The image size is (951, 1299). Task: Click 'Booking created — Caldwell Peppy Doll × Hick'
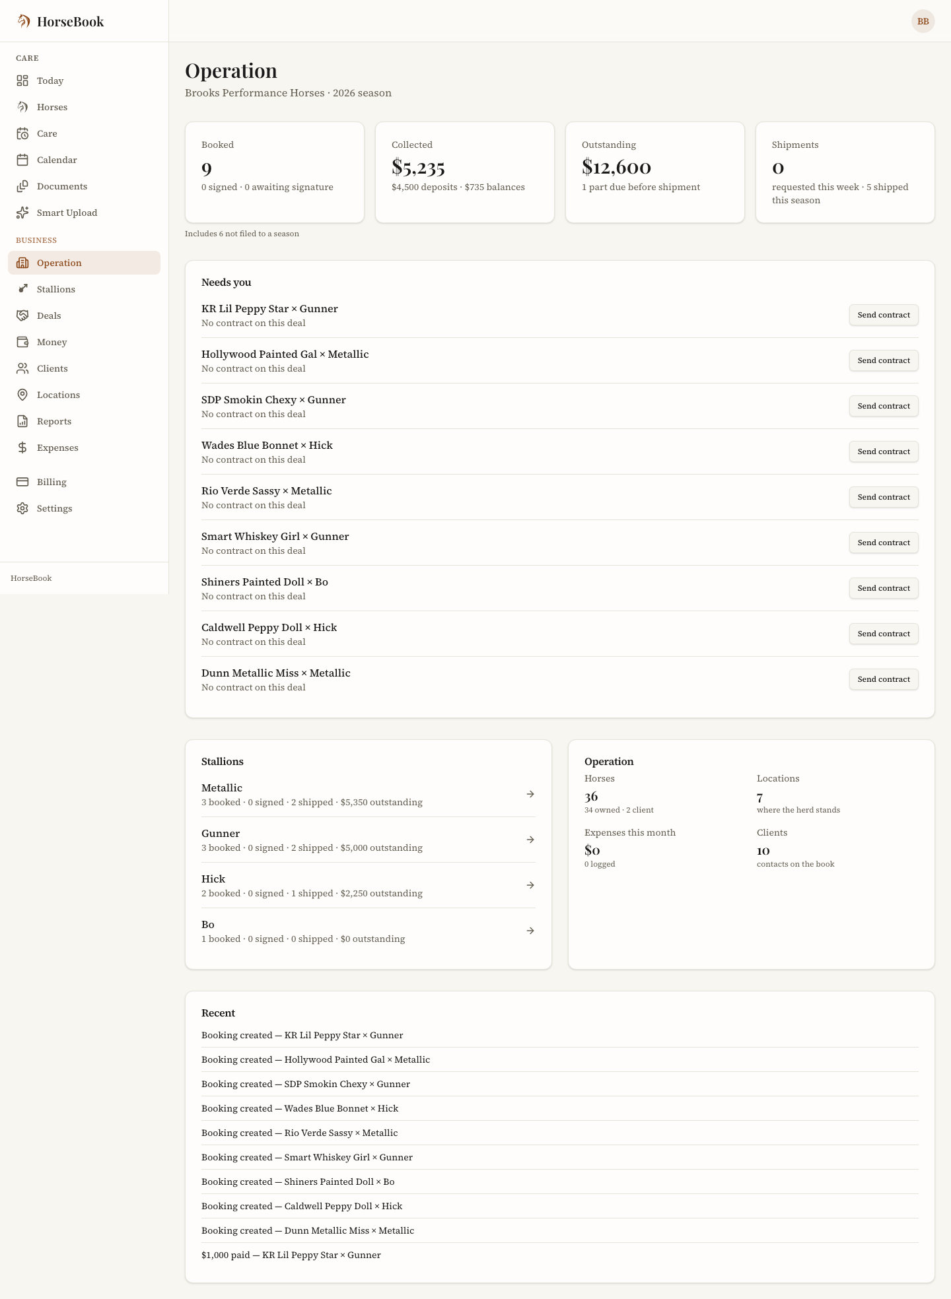click(302, 1206)
